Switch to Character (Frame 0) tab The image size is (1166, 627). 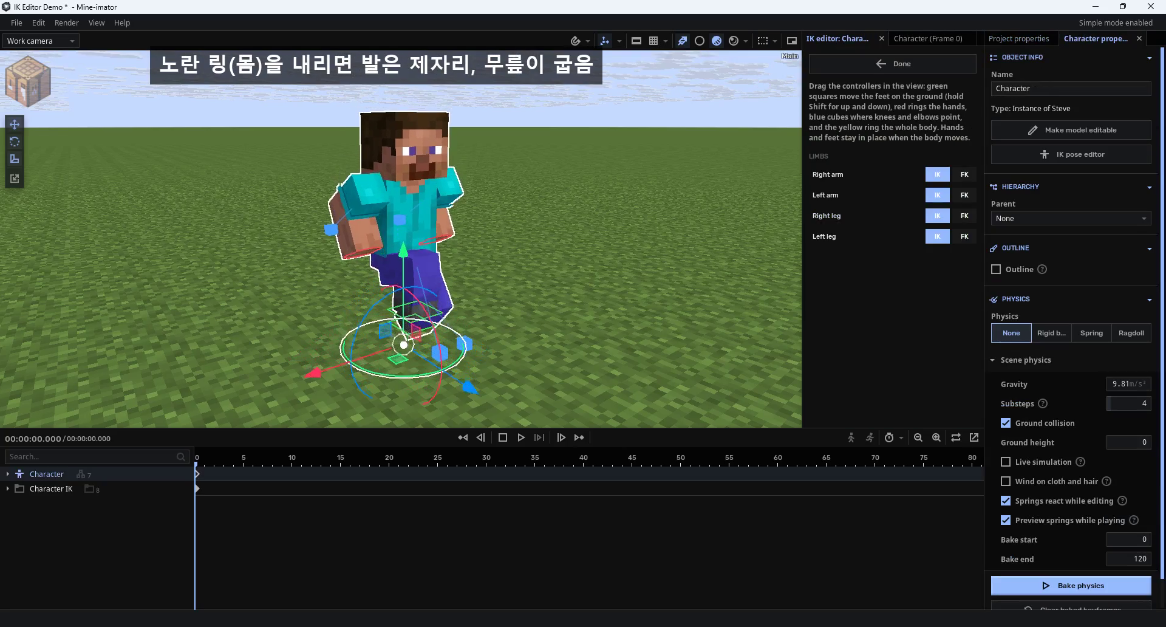click(x=928, y=38)
